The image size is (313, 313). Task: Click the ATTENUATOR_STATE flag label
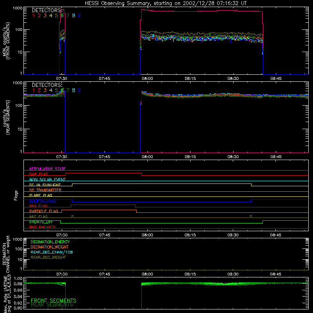click(x=47, y=169)
